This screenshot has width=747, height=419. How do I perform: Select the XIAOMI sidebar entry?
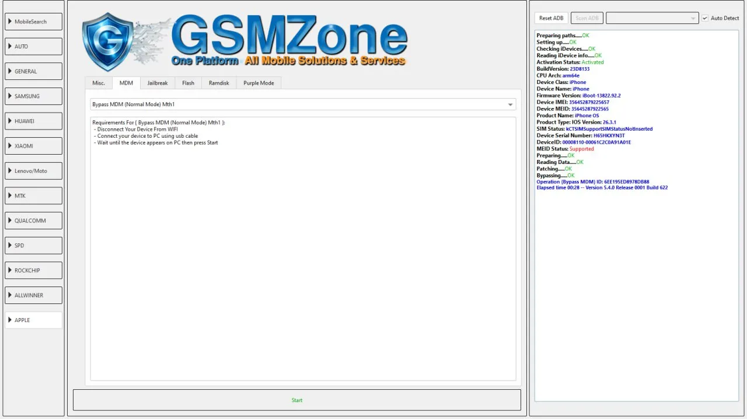pos(33,146)
